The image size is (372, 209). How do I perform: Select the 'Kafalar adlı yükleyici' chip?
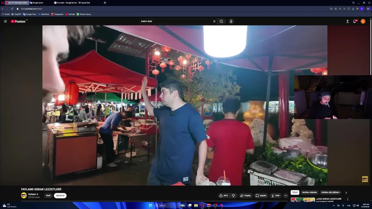331,192
